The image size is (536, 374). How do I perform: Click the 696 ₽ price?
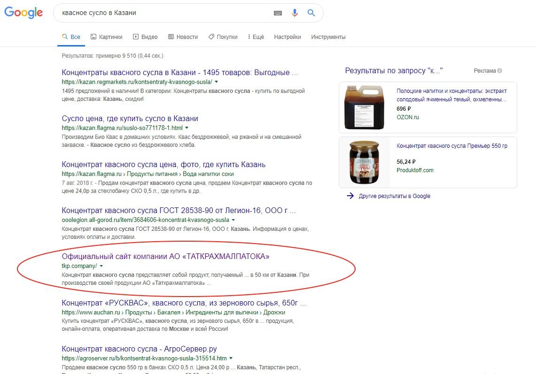pos(404,108)
